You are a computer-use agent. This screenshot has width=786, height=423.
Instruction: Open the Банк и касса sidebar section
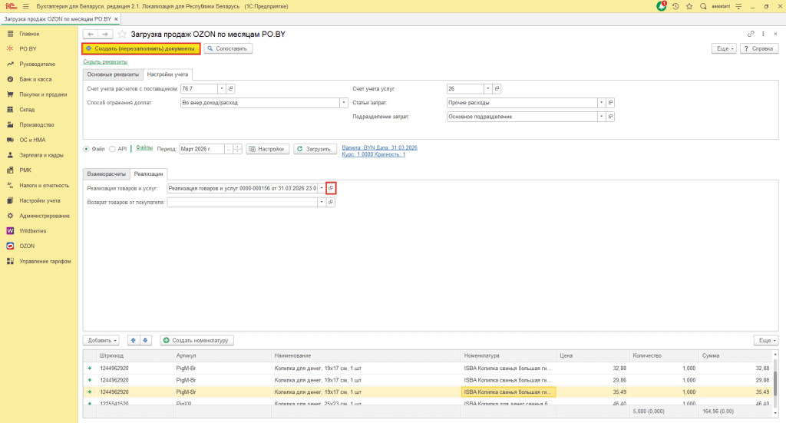pyautogui.click(x=35, y=79)
